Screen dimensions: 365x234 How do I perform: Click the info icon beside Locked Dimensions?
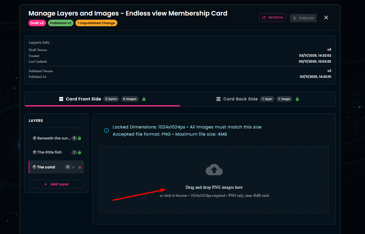click(106, 131)
